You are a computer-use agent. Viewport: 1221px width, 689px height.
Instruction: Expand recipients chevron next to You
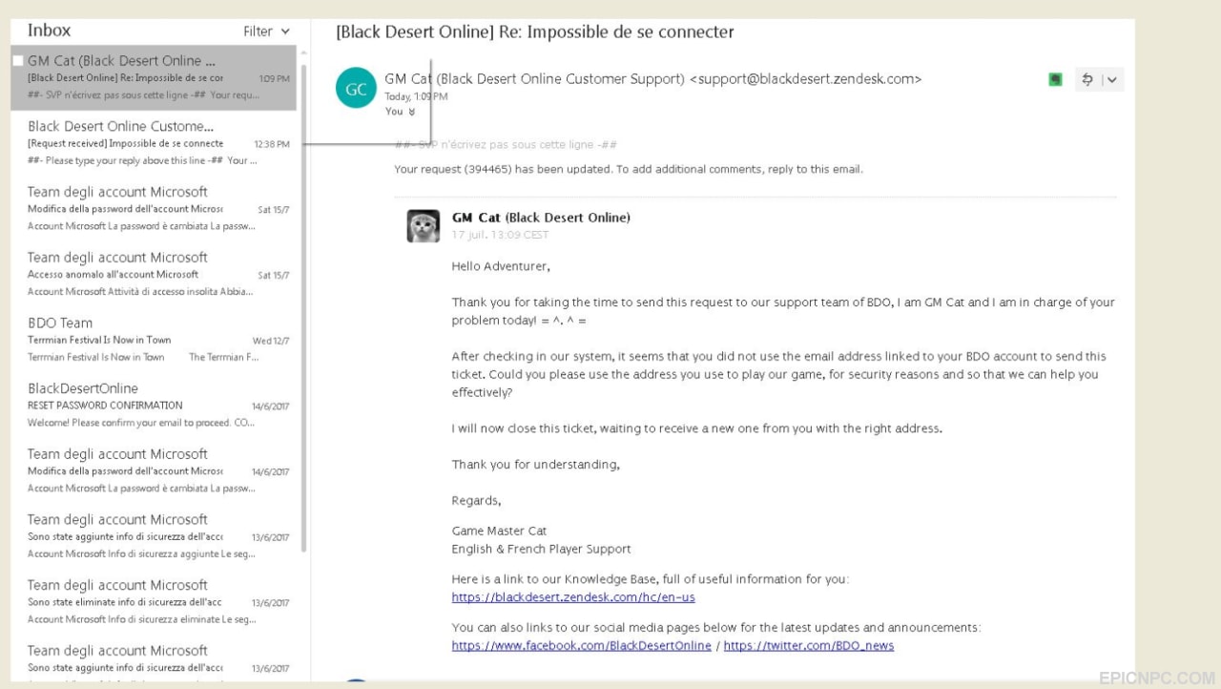(x=412, y=112)
